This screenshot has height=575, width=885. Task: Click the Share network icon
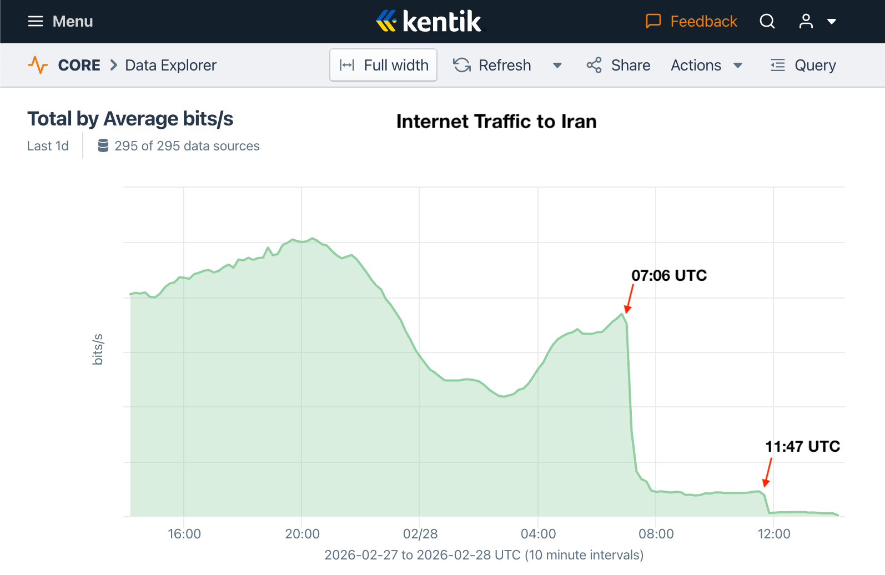(x=594, y=65)
